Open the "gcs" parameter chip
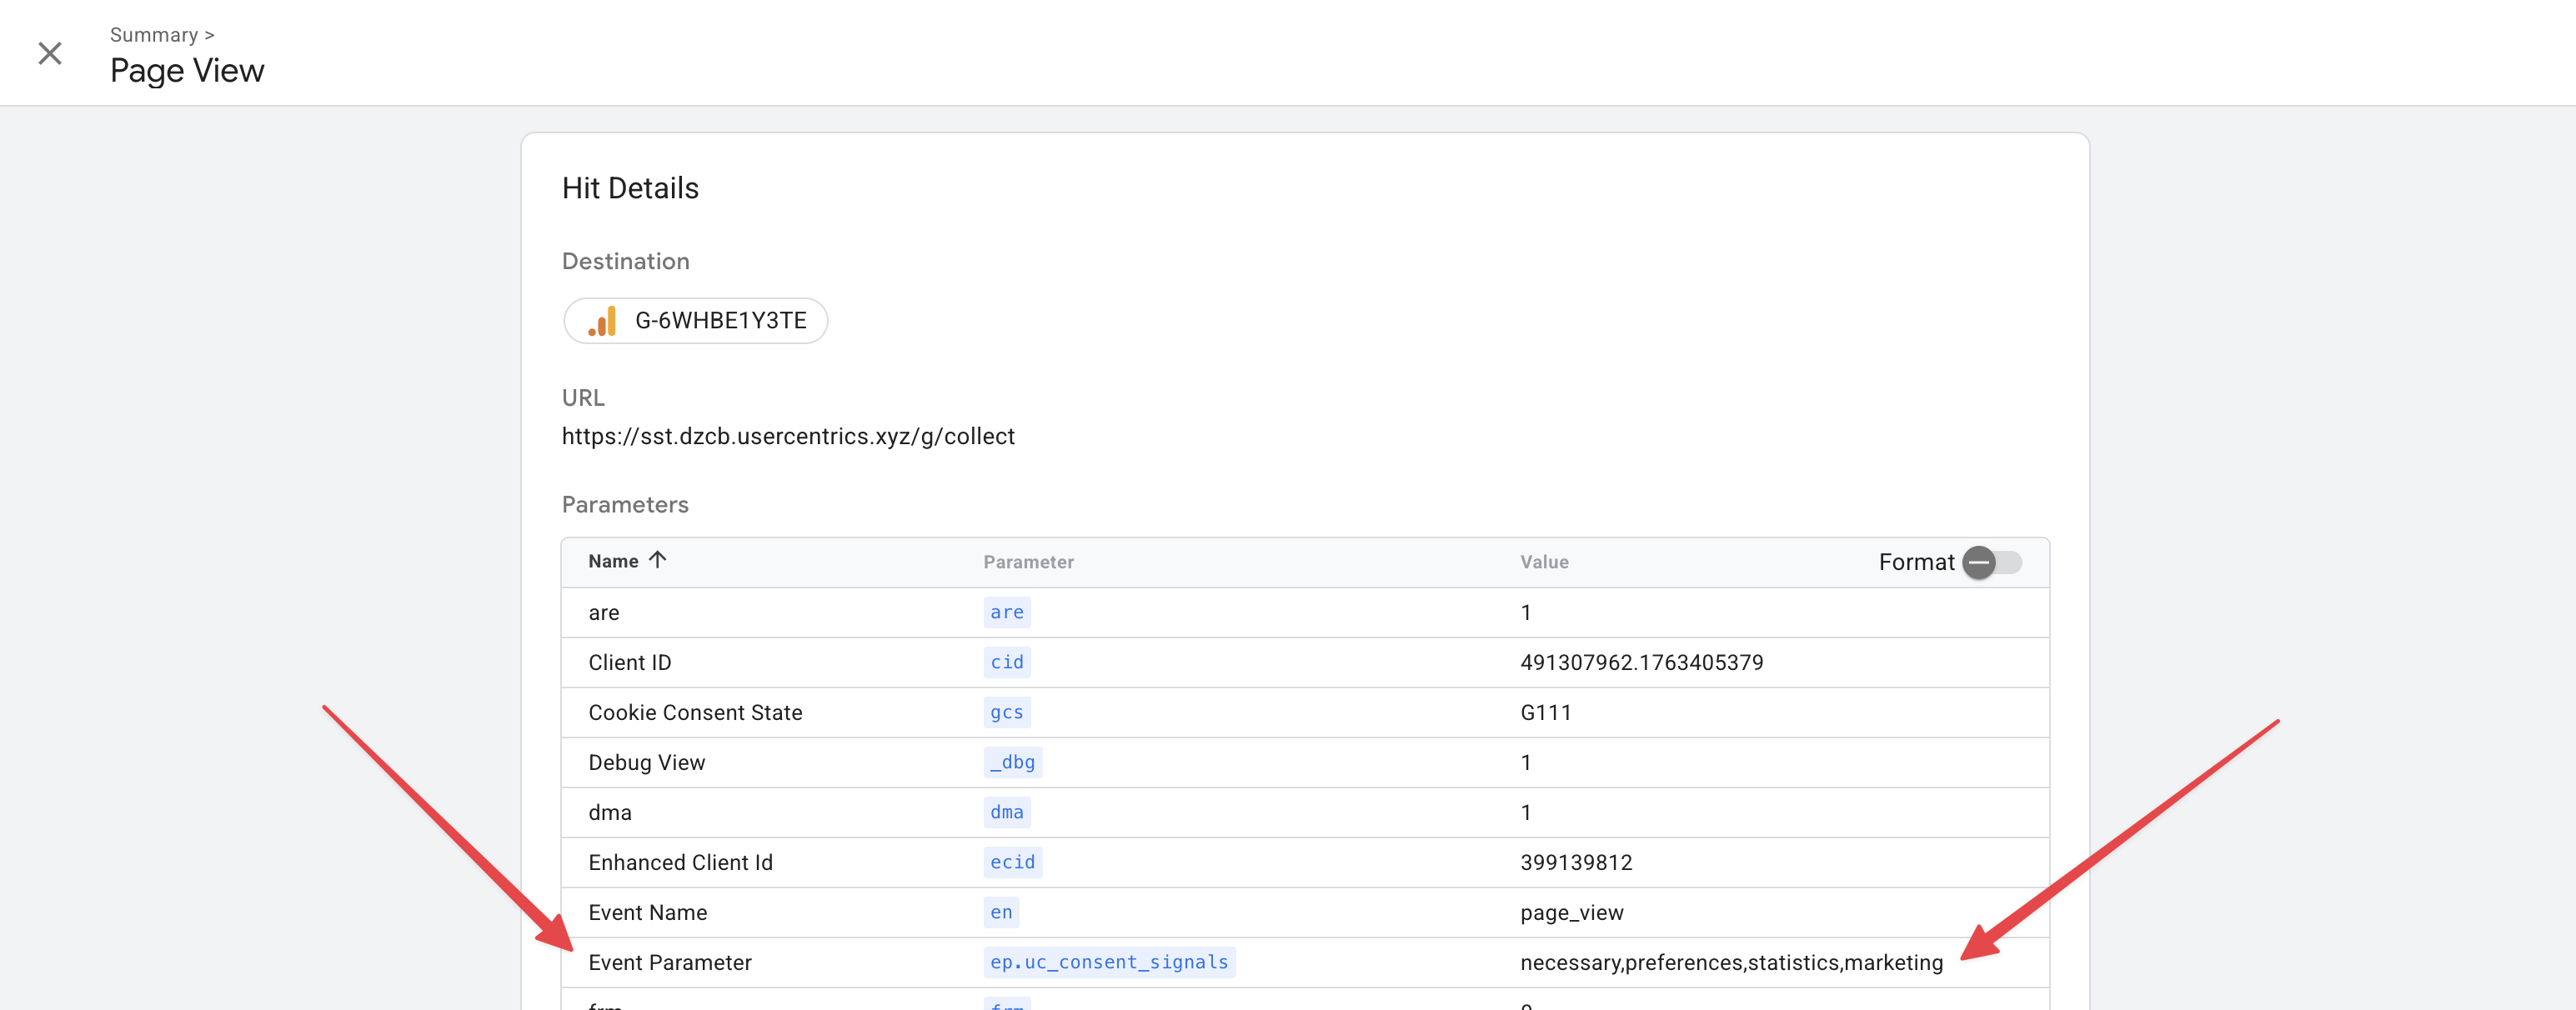The height and width of the screenshot is (1010, 2576). click(1006, 712)
